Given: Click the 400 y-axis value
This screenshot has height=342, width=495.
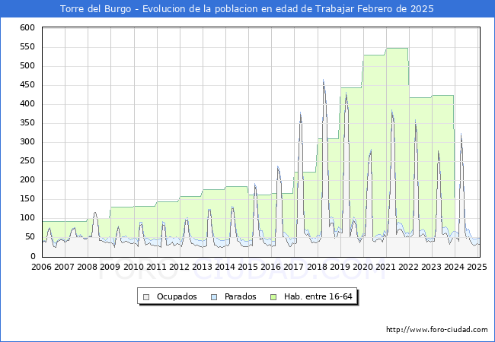Looking at the screenshot, I should pos(27,104).
